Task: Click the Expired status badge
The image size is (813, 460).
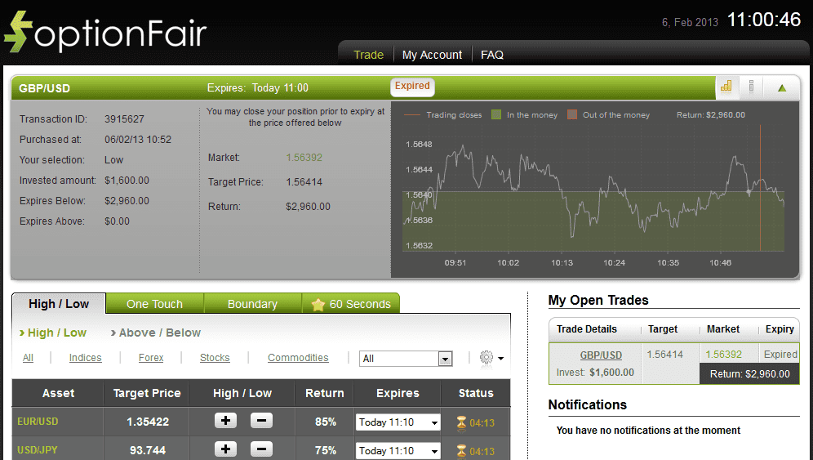Action: (x=412, y=86)
